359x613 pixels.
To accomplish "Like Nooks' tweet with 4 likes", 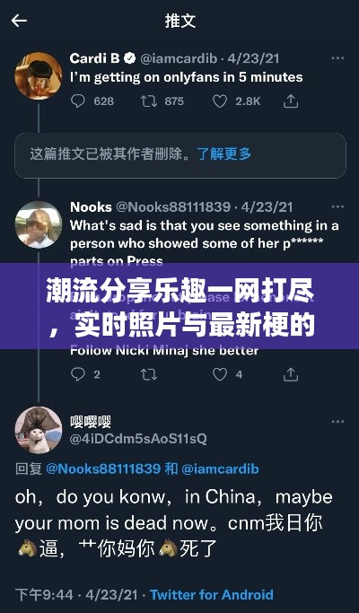I will (219, 374).
